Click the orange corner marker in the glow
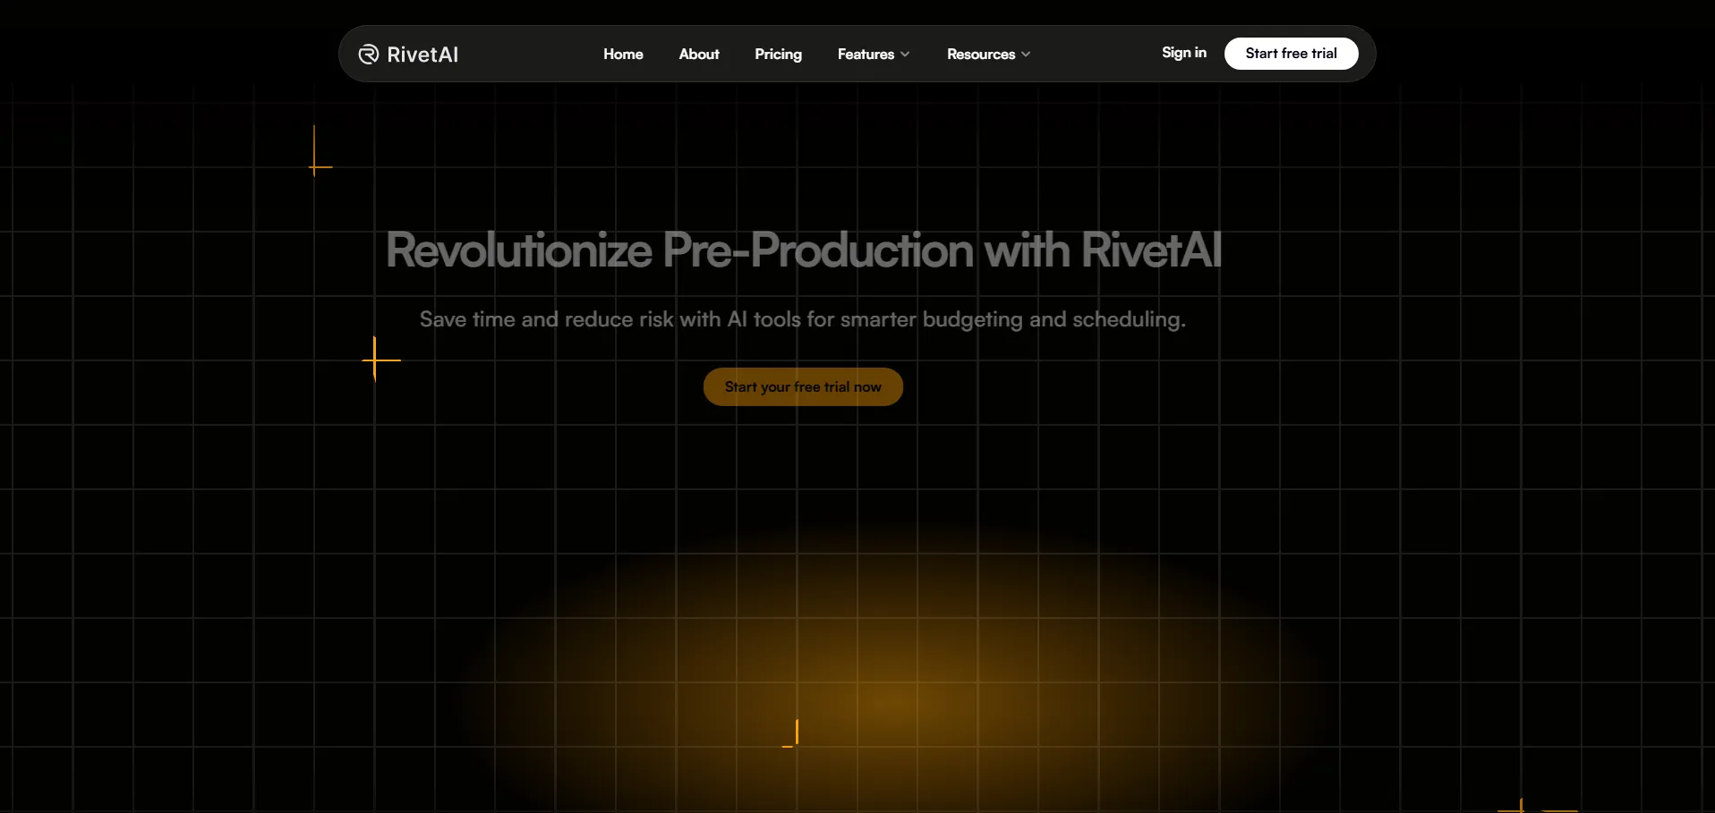 click(x=795, y=736)
